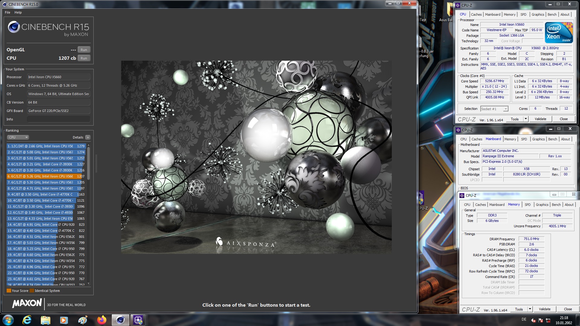Screen dimensions: 580x326
Task: Open Windows Explorer from the taskbar
Action: 45,320
